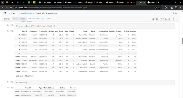Open the browser downloads icon
183x98 pixels.
pyautogui.click(x=172, y=7)
